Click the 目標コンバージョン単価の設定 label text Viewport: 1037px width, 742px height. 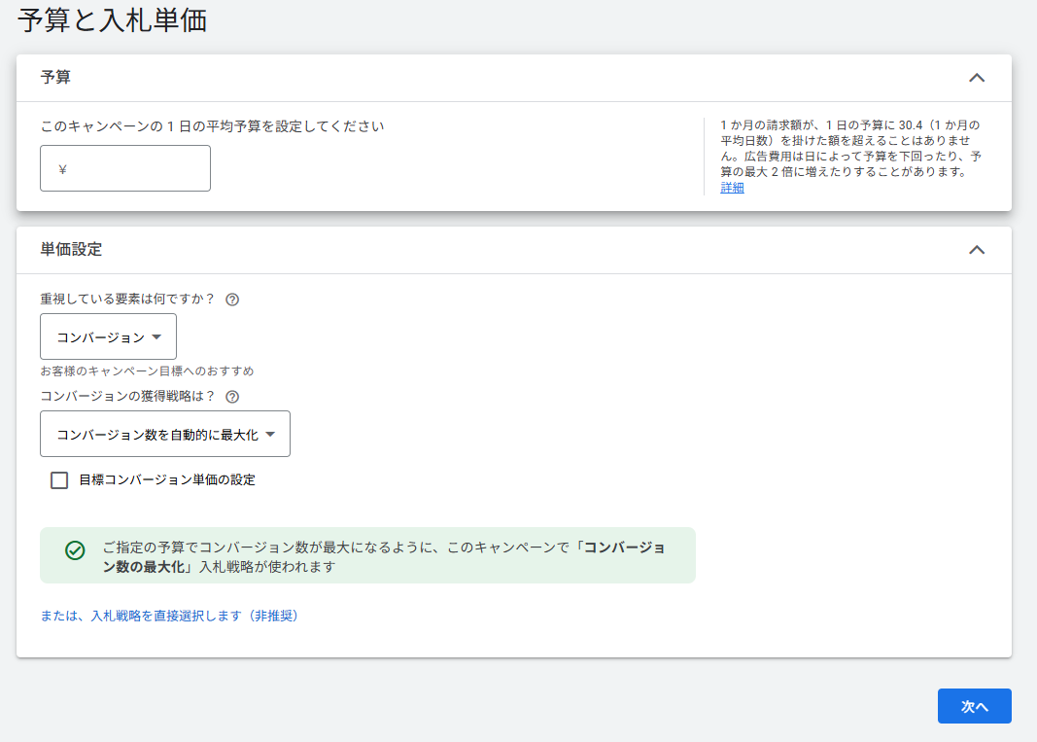[x=167, y=479]
